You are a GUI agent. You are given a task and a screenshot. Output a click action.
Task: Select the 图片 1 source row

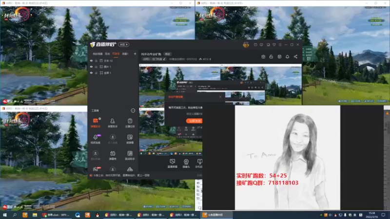click(x=113, y=67)
